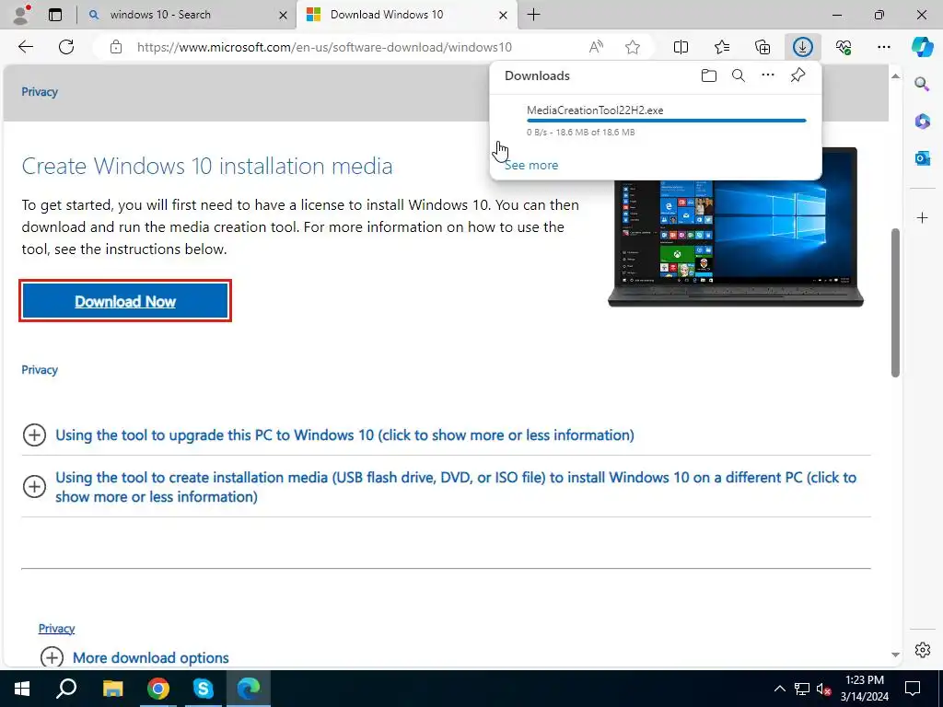Open taskbar Search

66,689
